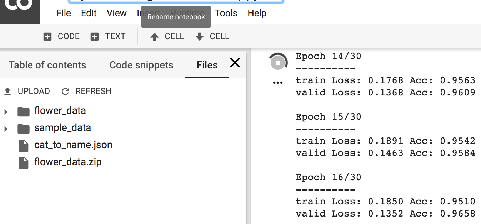Expand the flower_data folder

[x=6, y=112]
